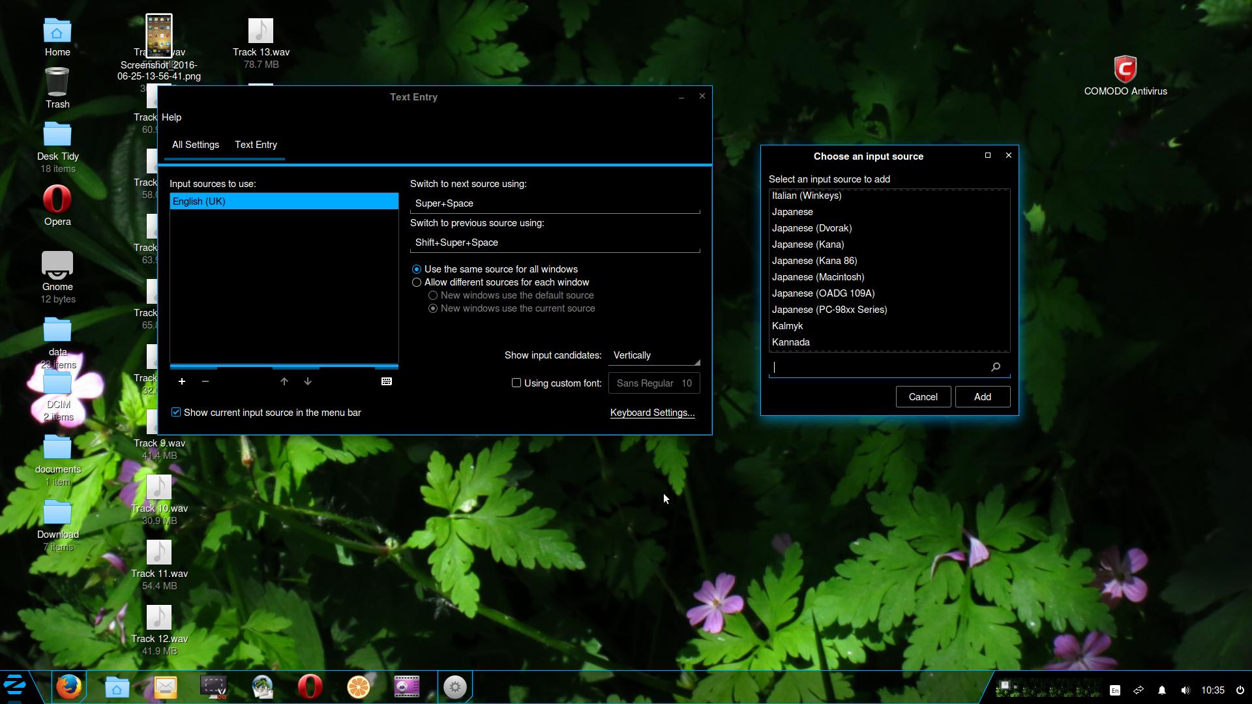Open Firefox from the taskbar
Screen dimensions: 1252x704
click(68, 687)
